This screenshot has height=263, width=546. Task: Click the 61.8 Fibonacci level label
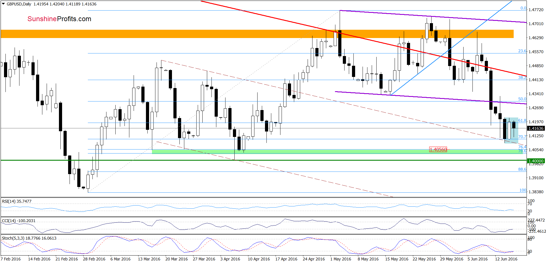click(522, 120)
